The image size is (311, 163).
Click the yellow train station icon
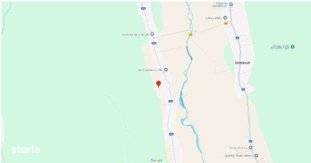pyautogui.click(x=226, y=23)
